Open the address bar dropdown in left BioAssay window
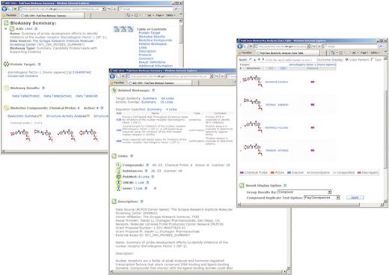 [103, 9]
